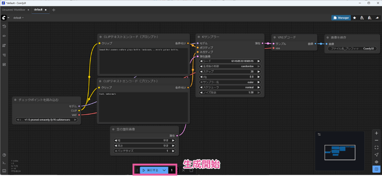Increase シード value with right arrow
This screenshot has height=176, width=382.
coord(259,61)
